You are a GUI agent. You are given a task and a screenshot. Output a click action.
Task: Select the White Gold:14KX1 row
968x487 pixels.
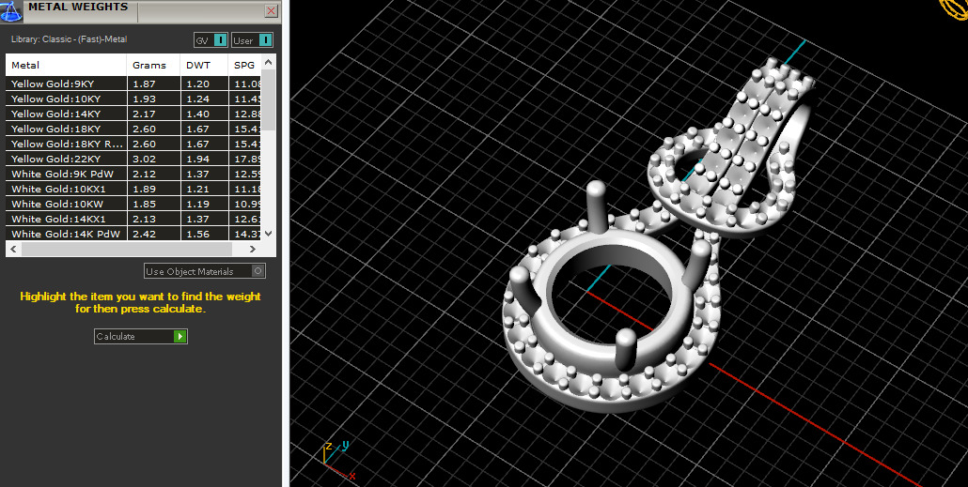(x=133, y=219)
